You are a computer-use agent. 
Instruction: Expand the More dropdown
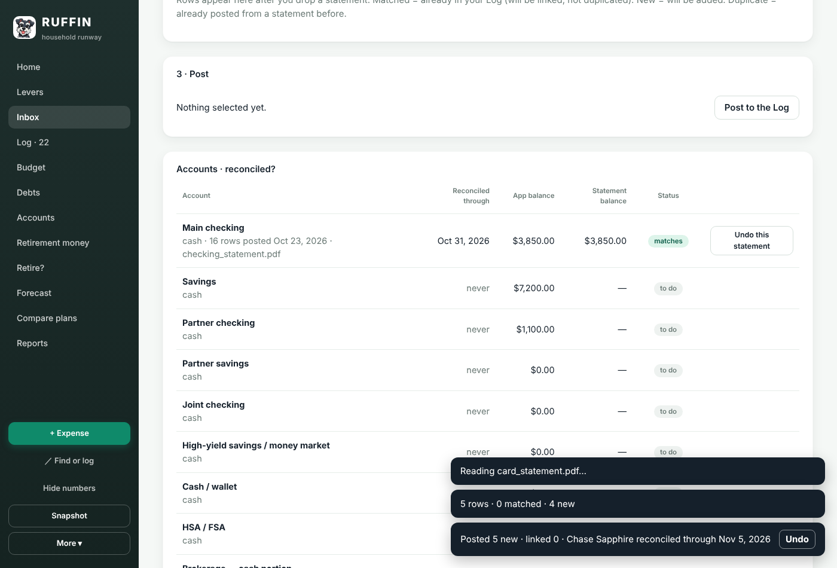69,543
